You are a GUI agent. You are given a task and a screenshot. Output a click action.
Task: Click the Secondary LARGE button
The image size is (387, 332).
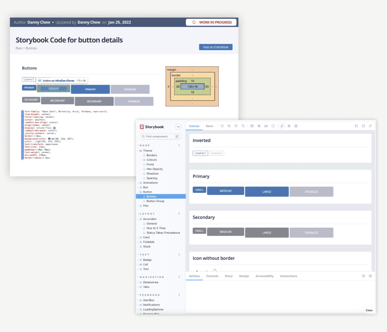[x=267, y=233]
